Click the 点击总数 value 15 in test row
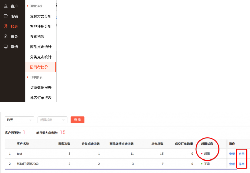Image resolution: width=250 pixels, height=173 pixels. [162, 154]
